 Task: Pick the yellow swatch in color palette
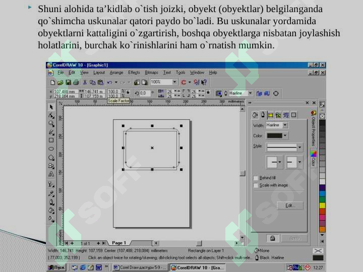(x=322, y=205)
